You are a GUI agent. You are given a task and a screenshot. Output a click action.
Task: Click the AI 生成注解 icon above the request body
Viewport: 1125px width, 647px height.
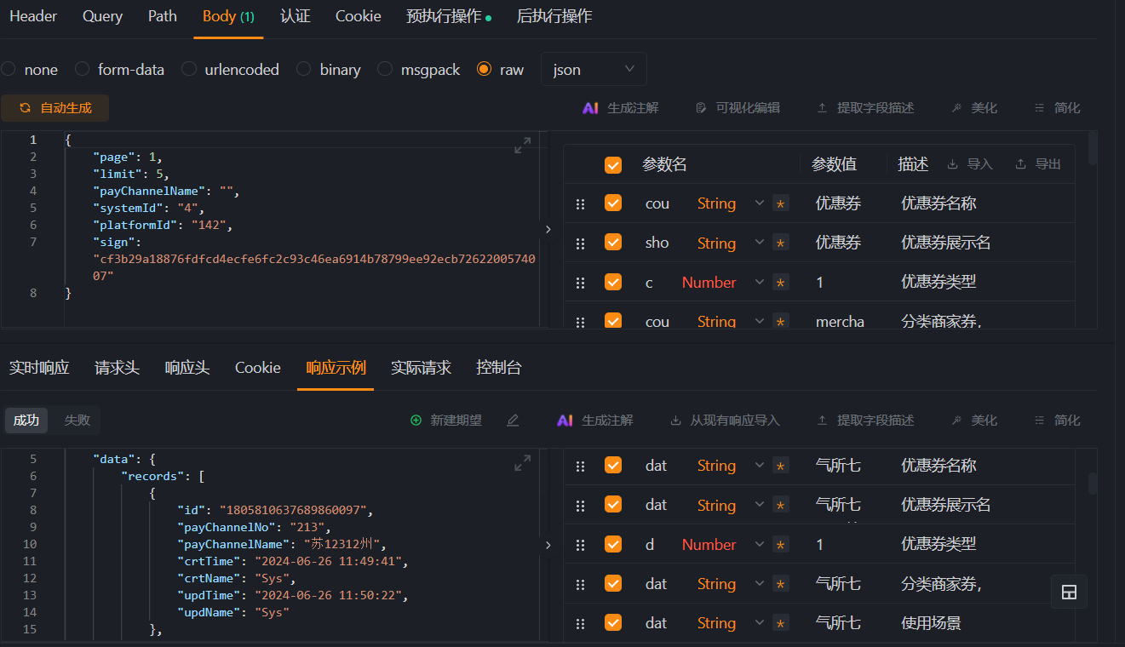pos(590,108)
